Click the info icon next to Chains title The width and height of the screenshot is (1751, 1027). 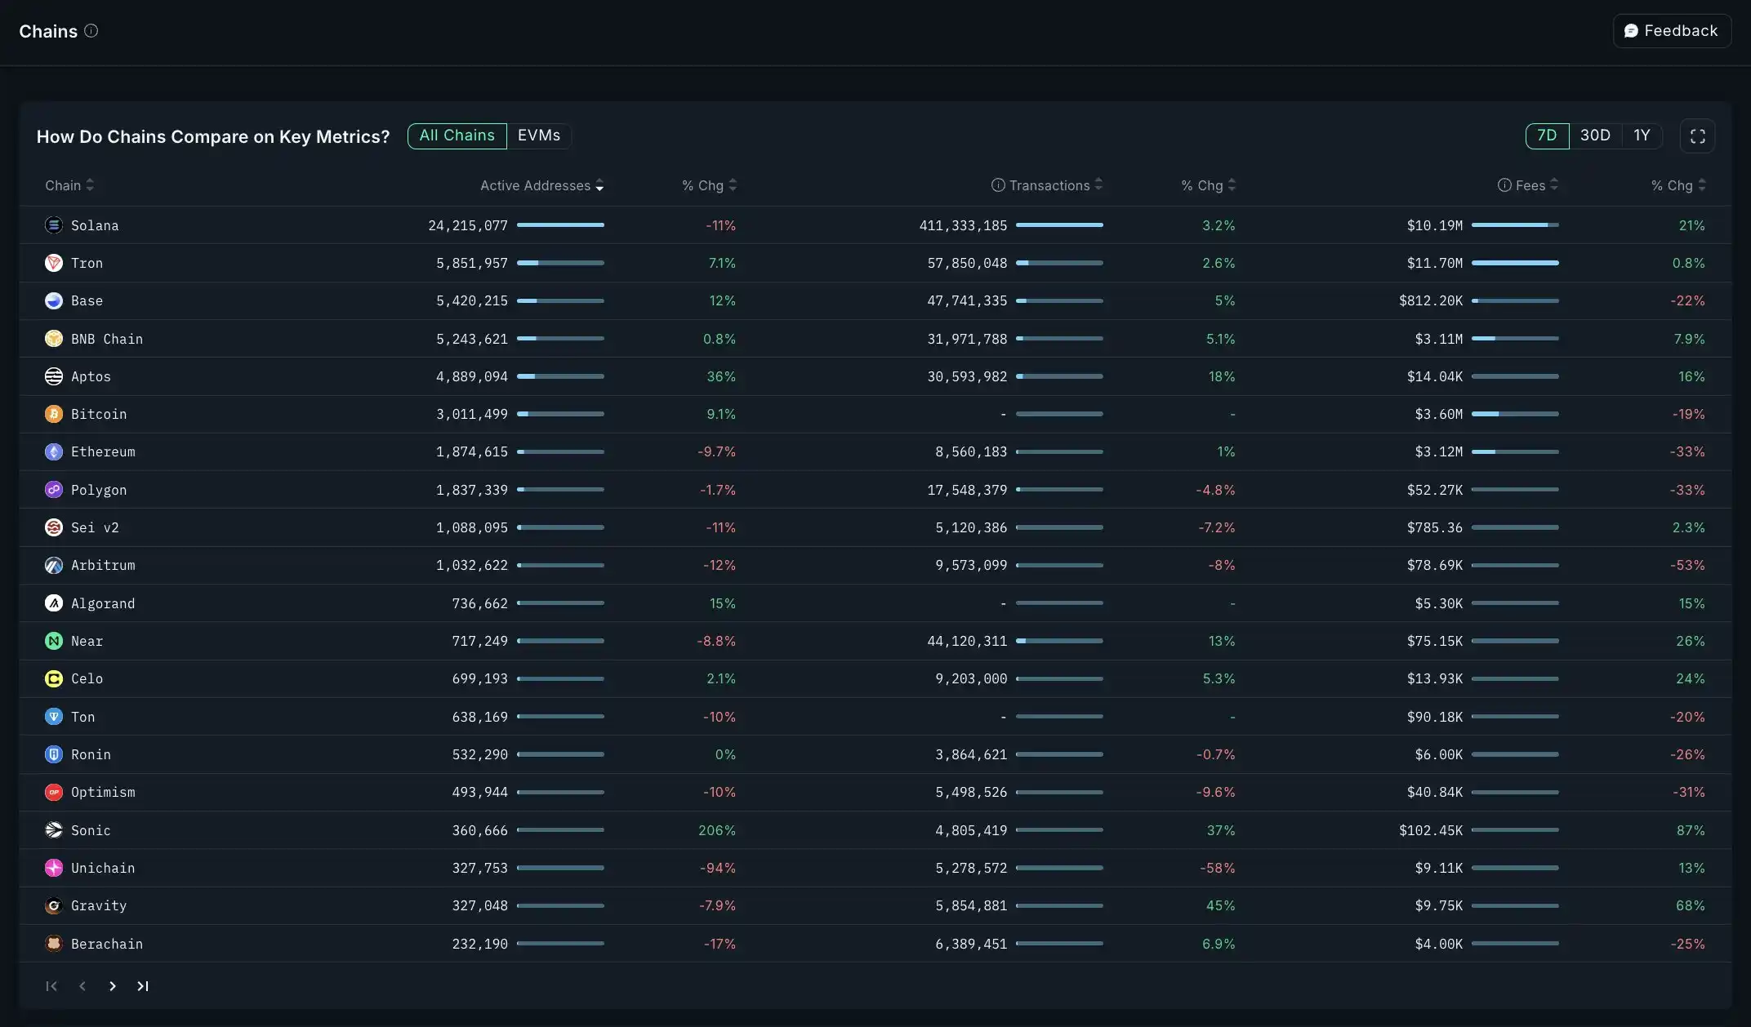pyautogui.click(x=91, y=31)
